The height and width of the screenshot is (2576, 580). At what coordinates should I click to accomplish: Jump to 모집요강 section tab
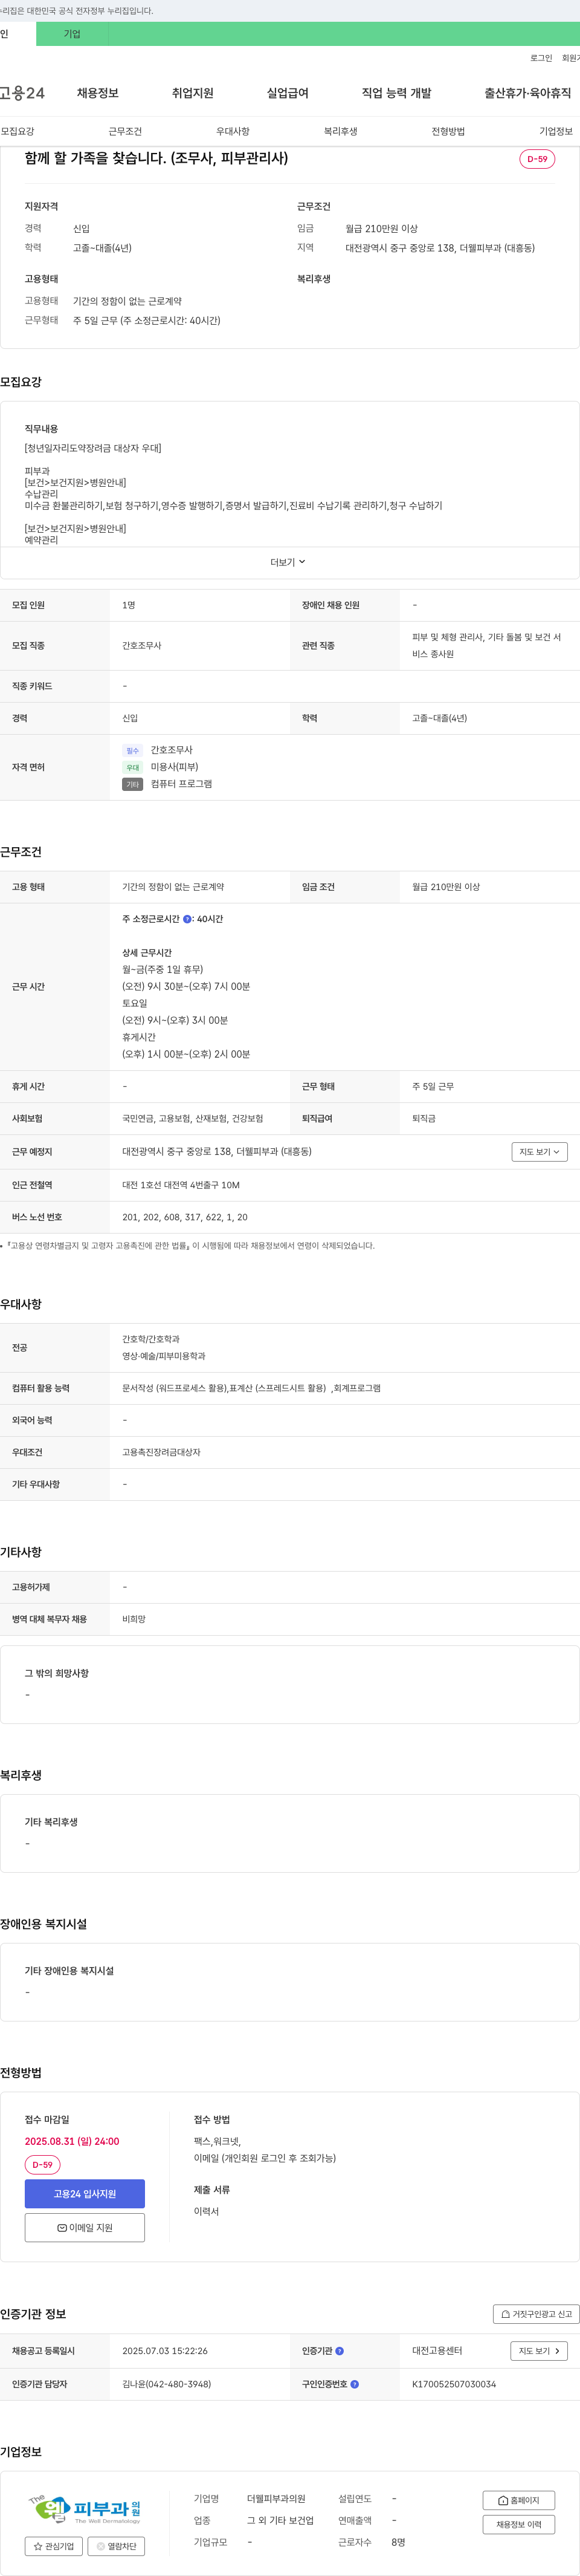(x=18, y=131)
